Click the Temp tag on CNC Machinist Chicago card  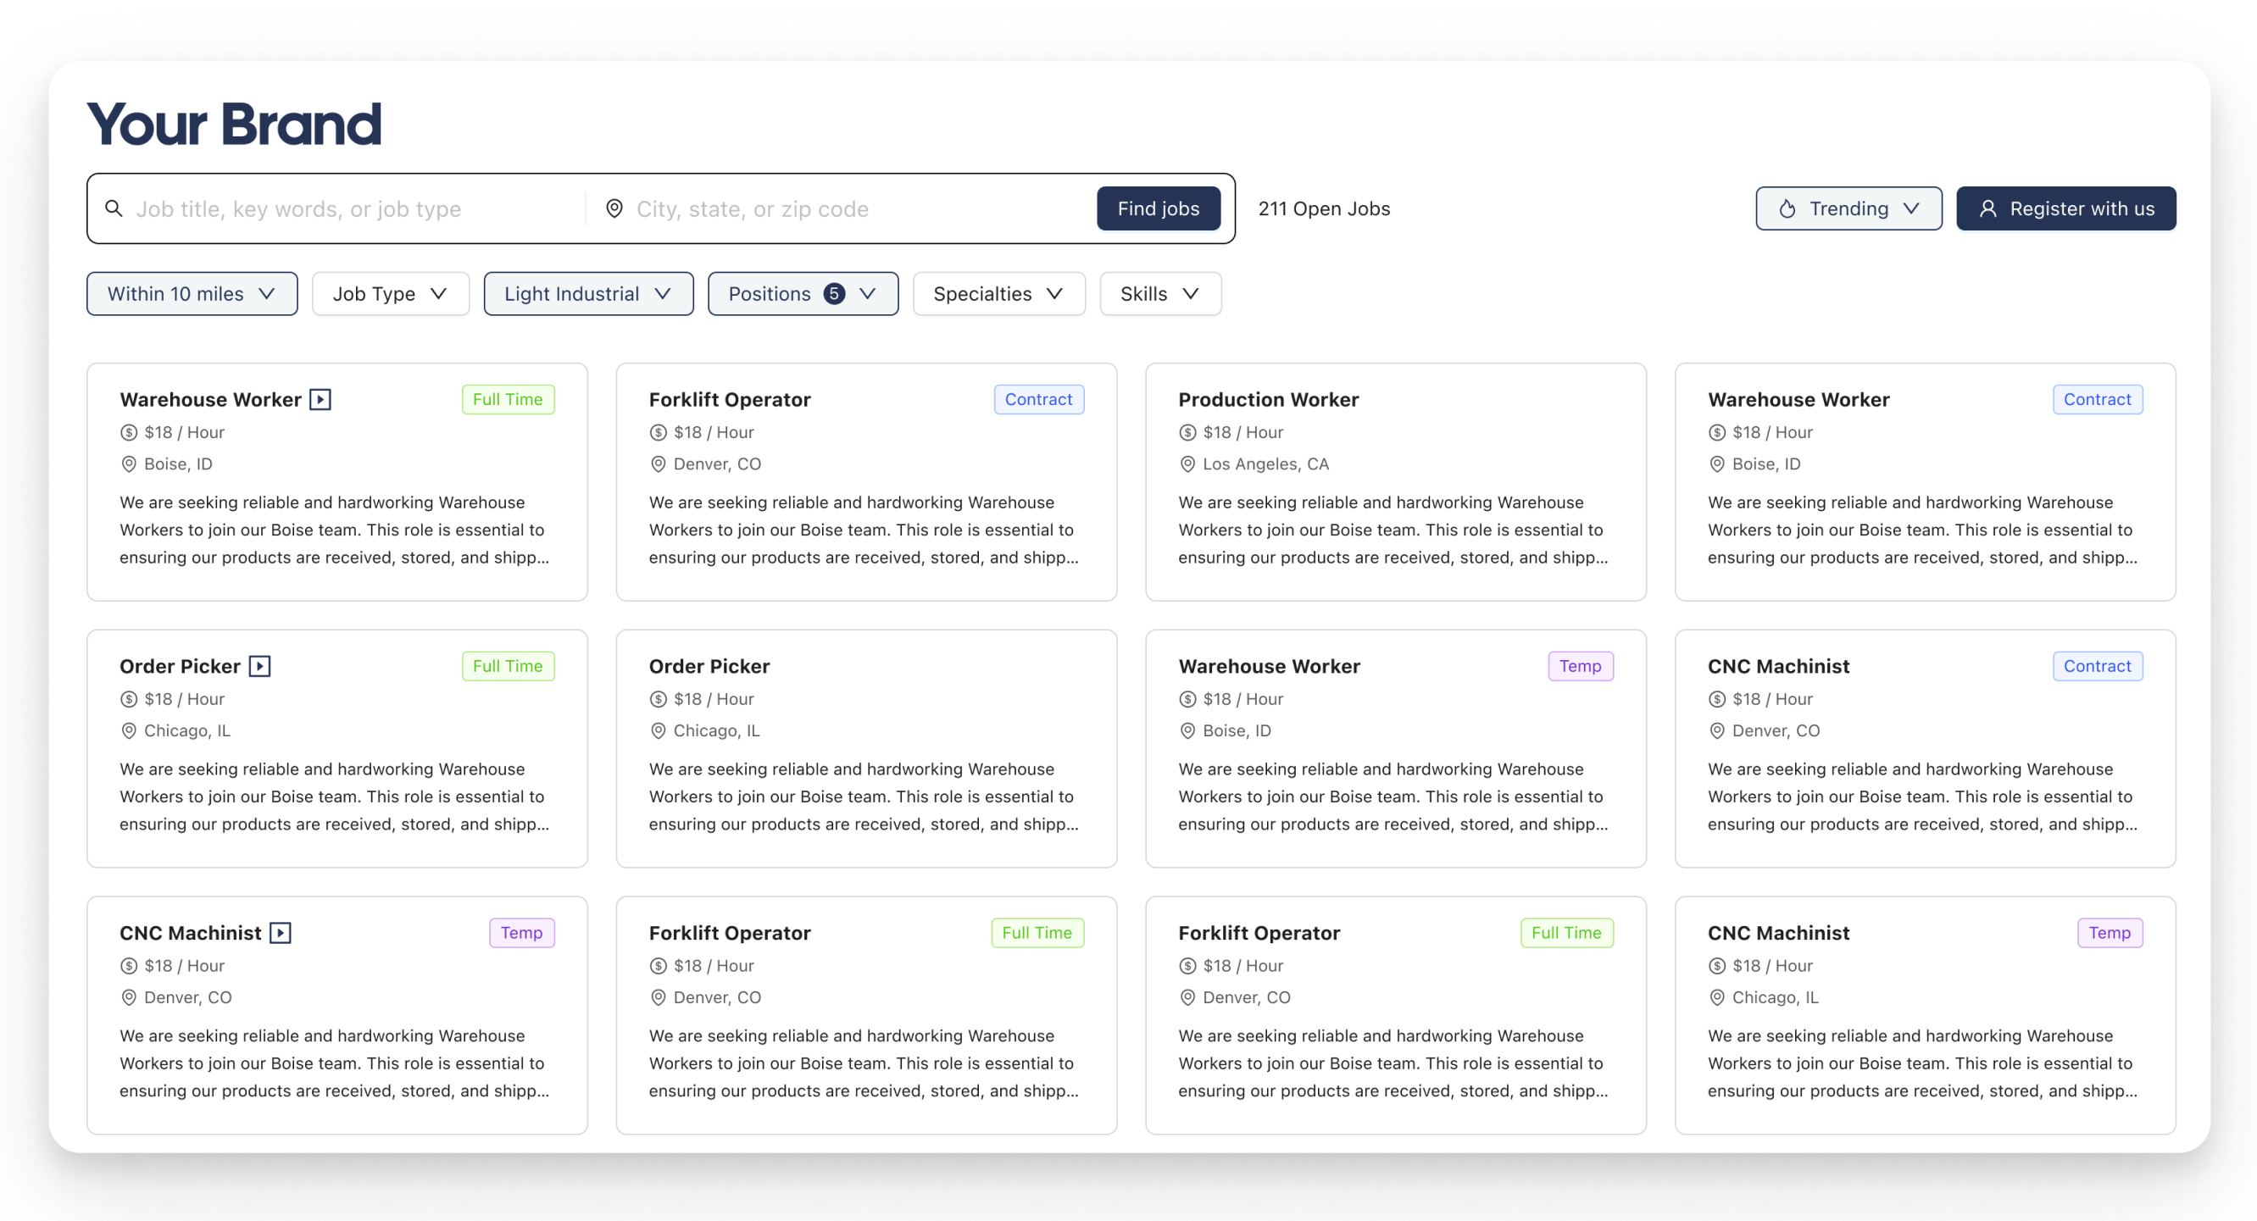(x=2109, y=933)
